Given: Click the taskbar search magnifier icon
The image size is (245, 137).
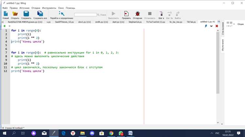Looking at the screenshot, I should [x=14, y=133].
